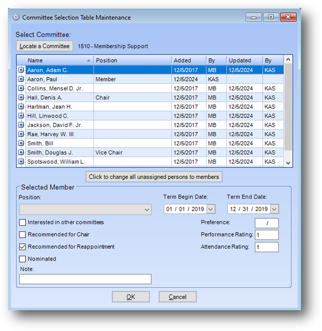The width and height of the screenshot is (322, 331).
Task: Close the Committee Selection Table Maintenance window
Action: [288, 17]
